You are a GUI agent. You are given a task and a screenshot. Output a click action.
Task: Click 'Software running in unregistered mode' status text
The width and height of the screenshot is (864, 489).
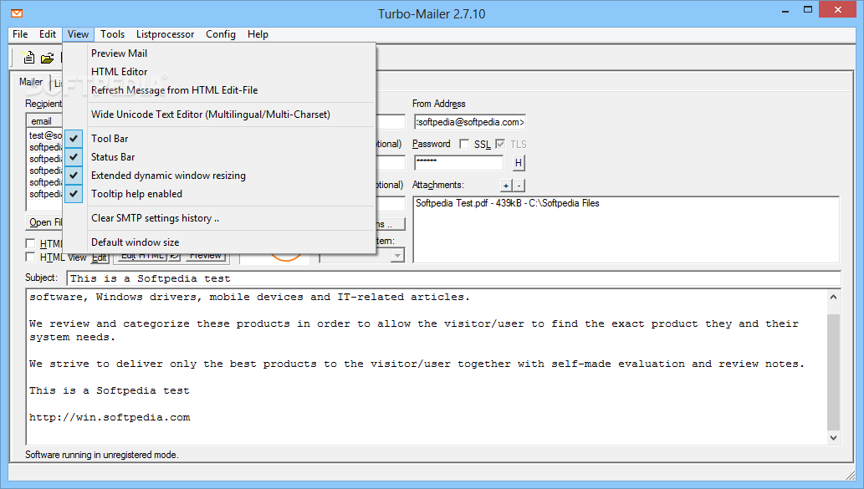click(102, 455)
